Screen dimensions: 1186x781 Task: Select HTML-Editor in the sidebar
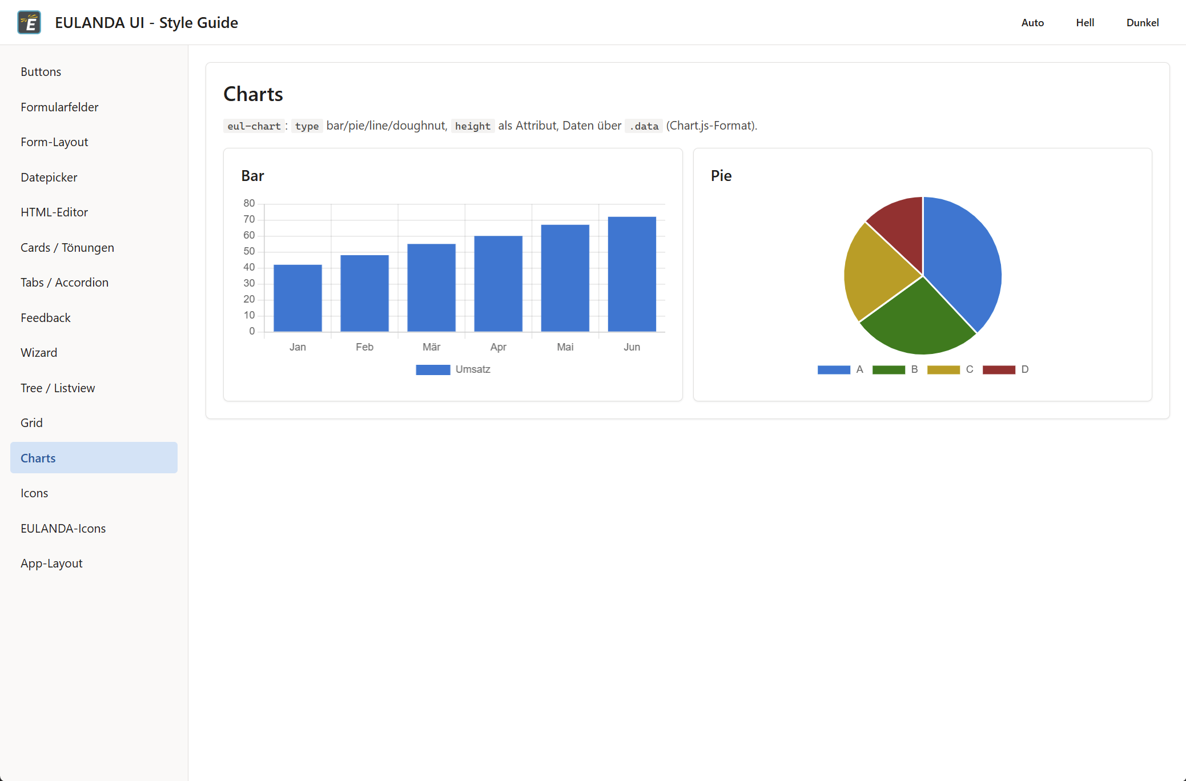tap(94, 212)
